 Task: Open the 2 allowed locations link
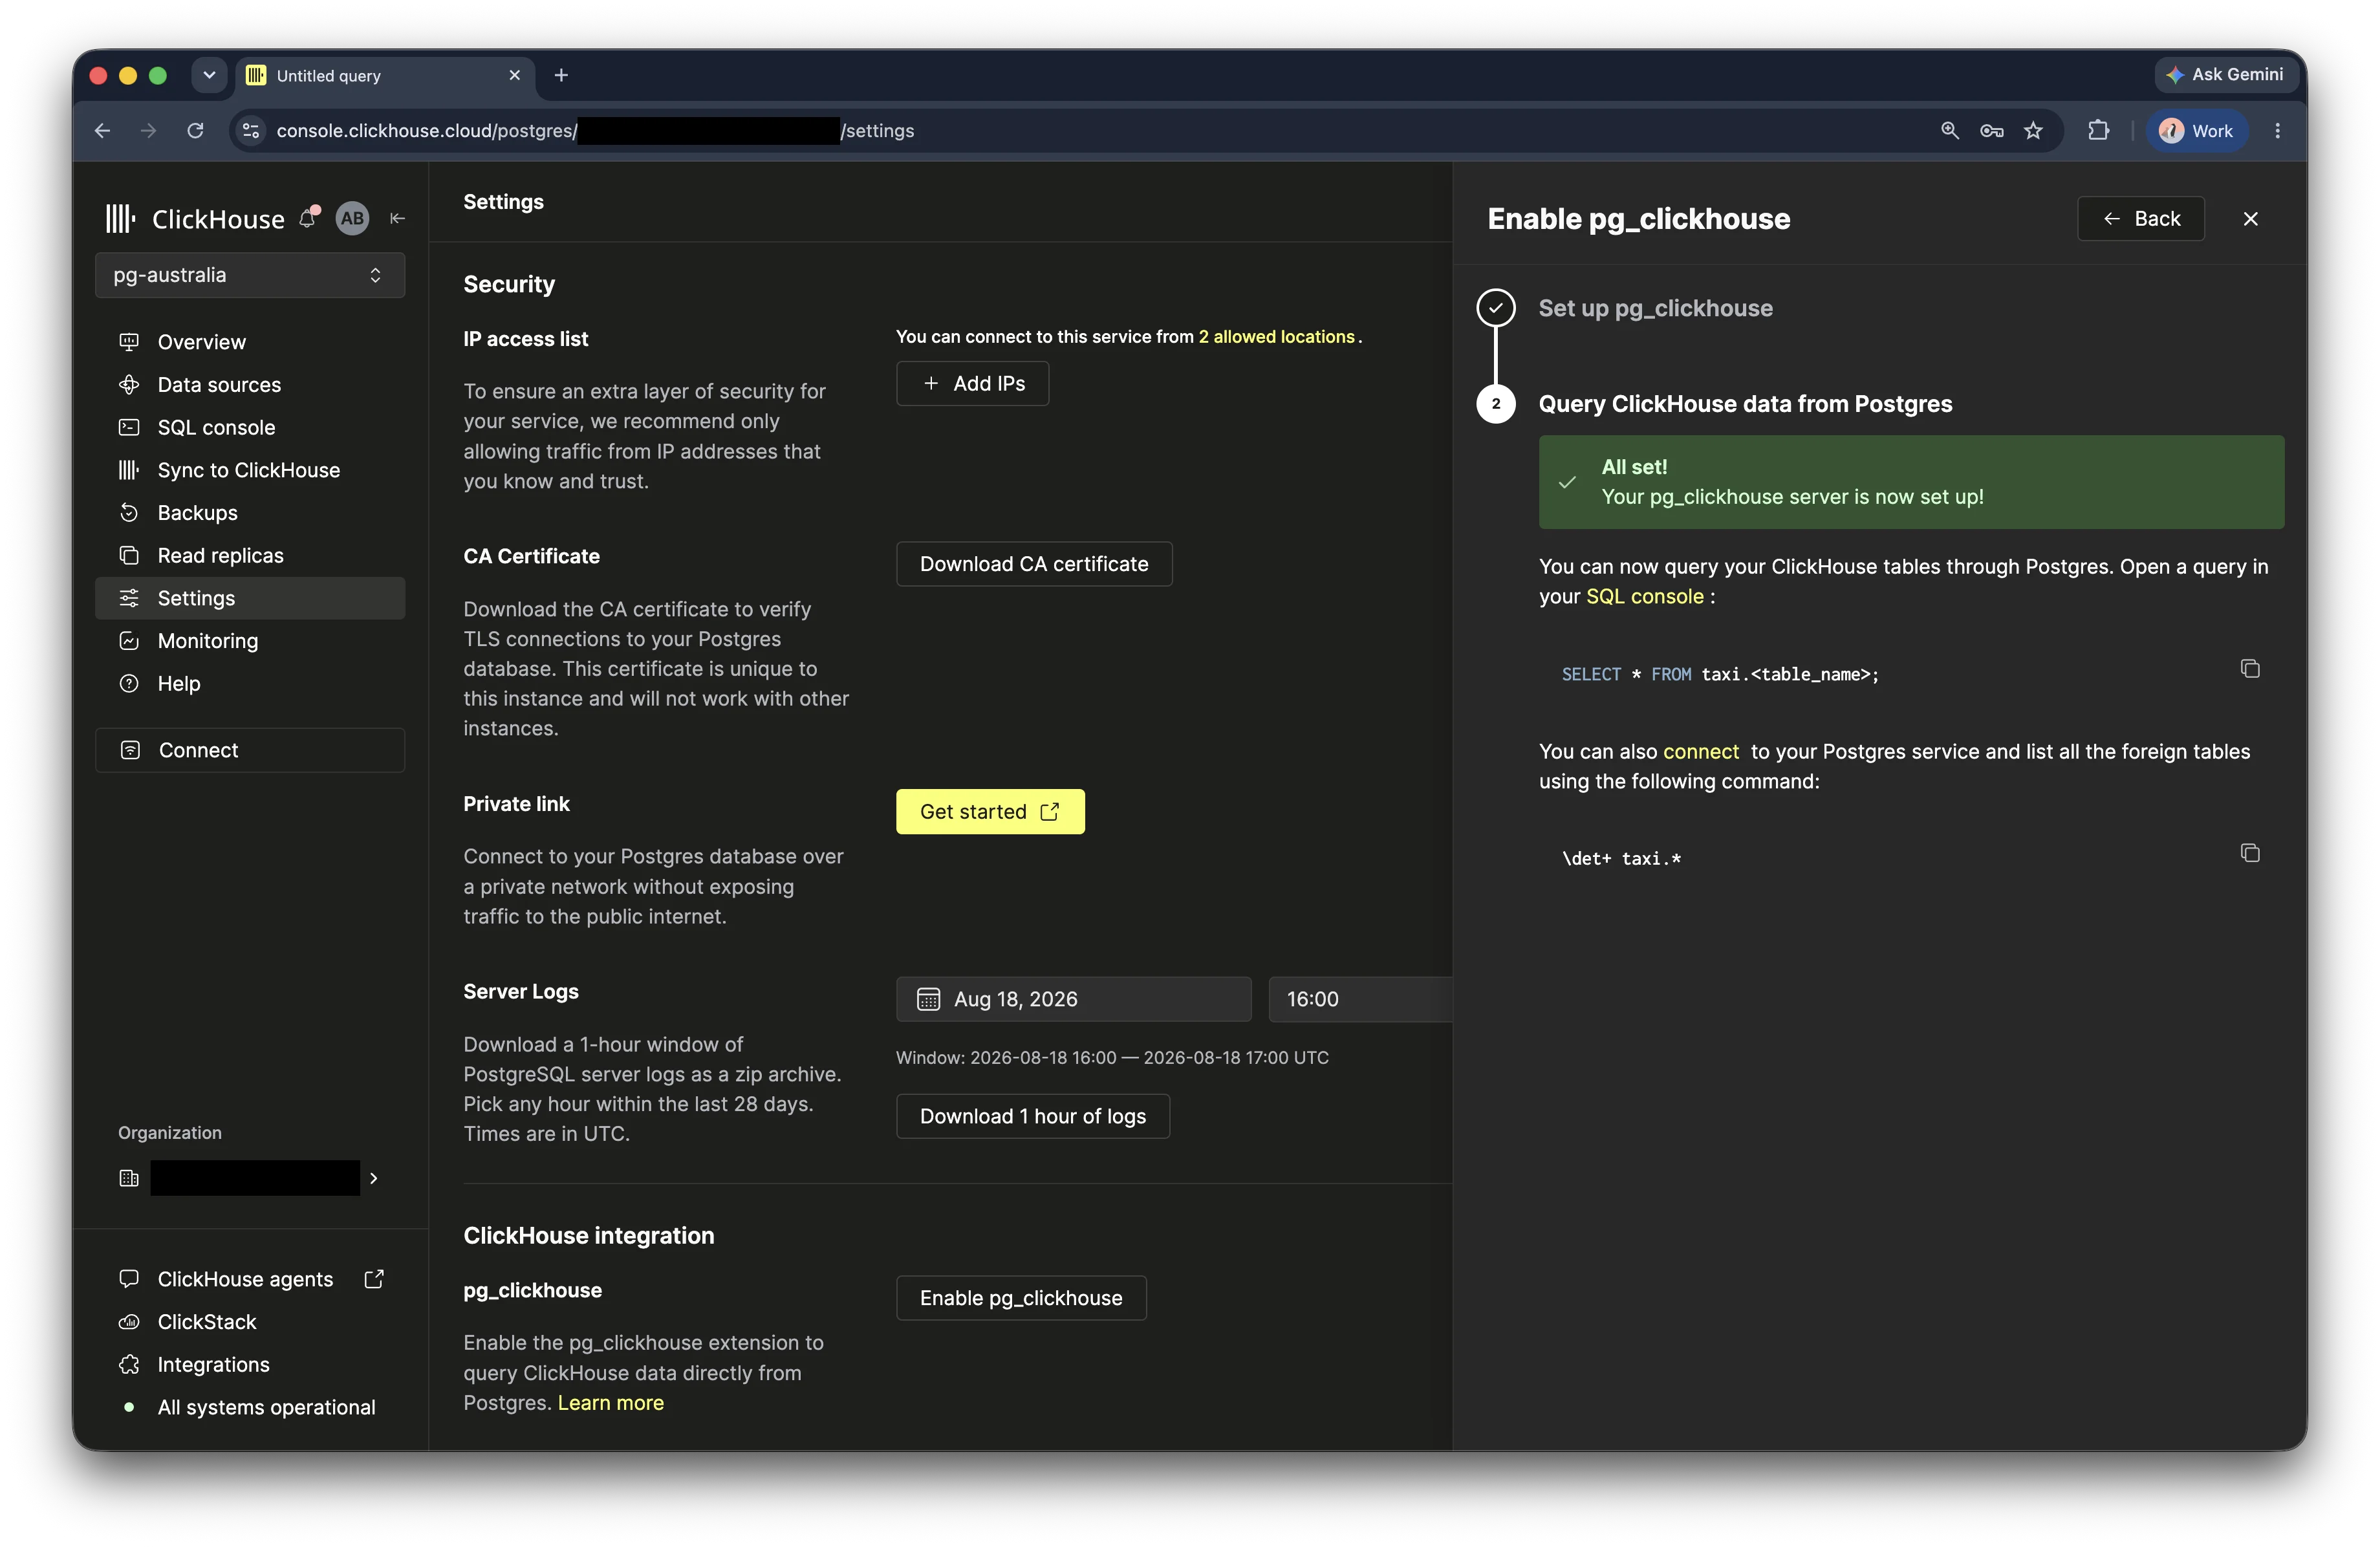point(1276,337)
